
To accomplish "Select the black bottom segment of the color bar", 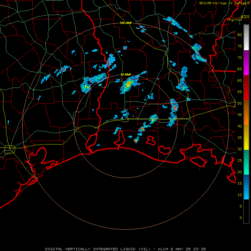I will 246,211.
